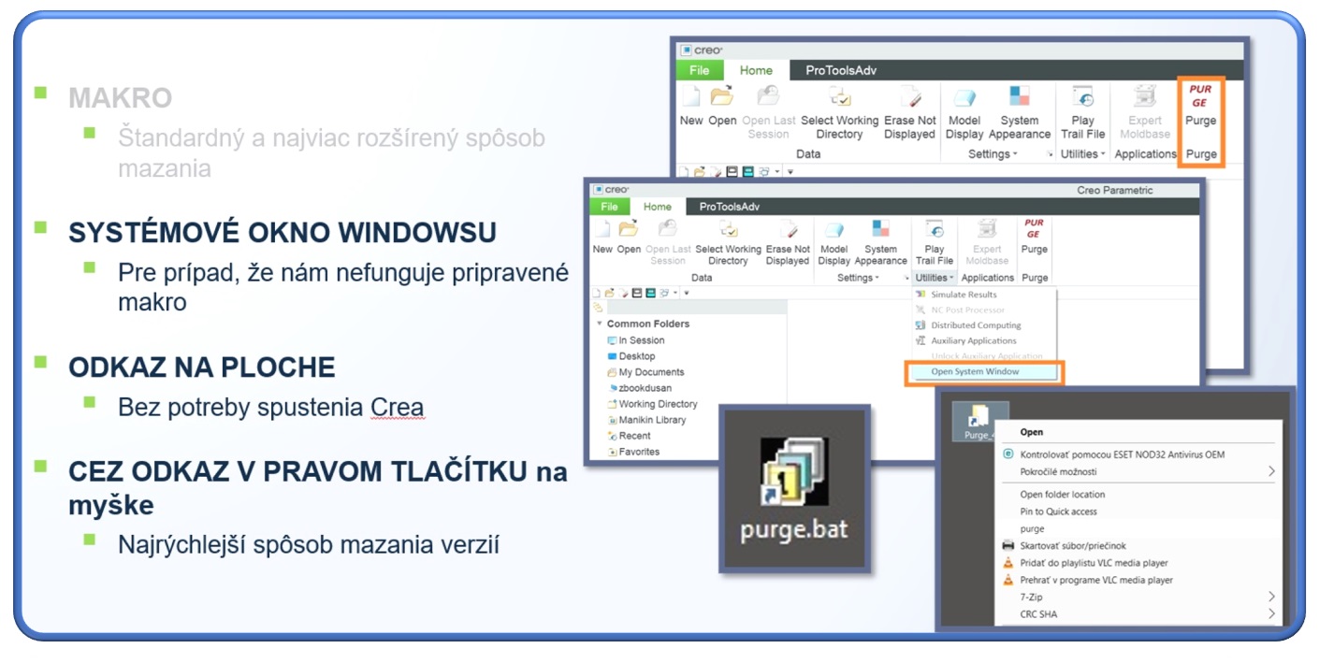The image size is (1319, 663).
Task: Open the Settings dropdown
Action: [x=858, y=278]
